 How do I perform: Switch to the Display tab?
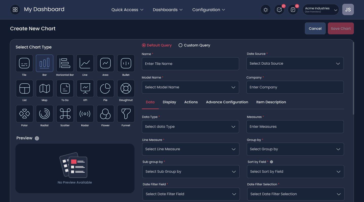coord(169,102)
